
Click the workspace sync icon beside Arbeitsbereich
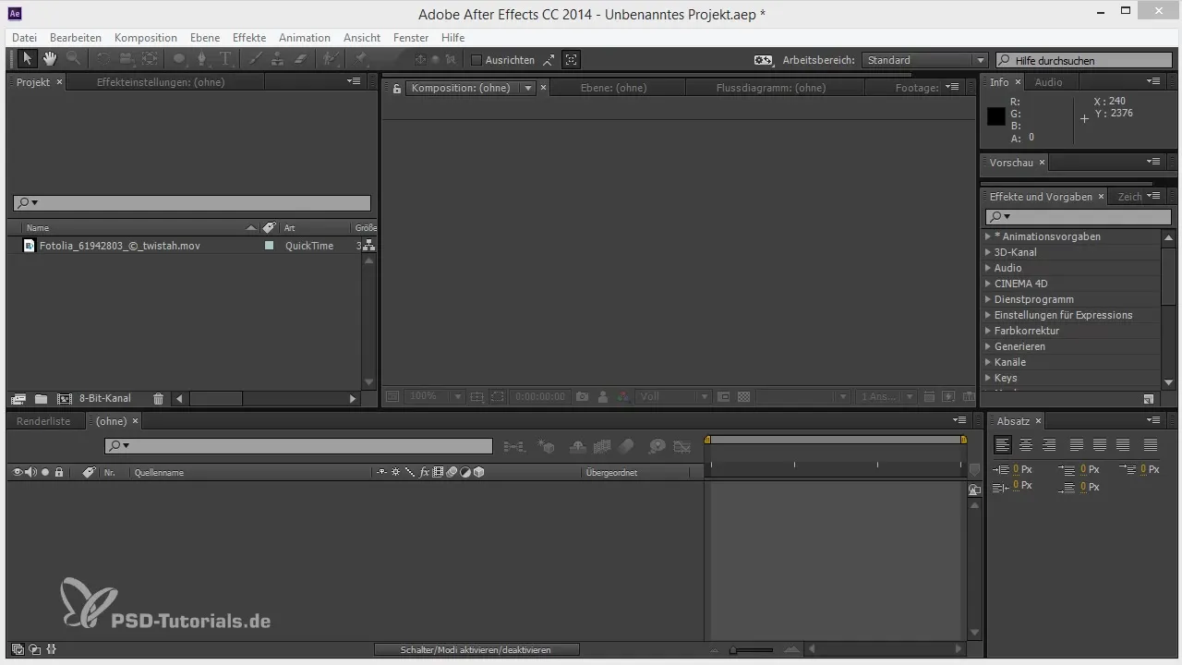pos(763,60)
